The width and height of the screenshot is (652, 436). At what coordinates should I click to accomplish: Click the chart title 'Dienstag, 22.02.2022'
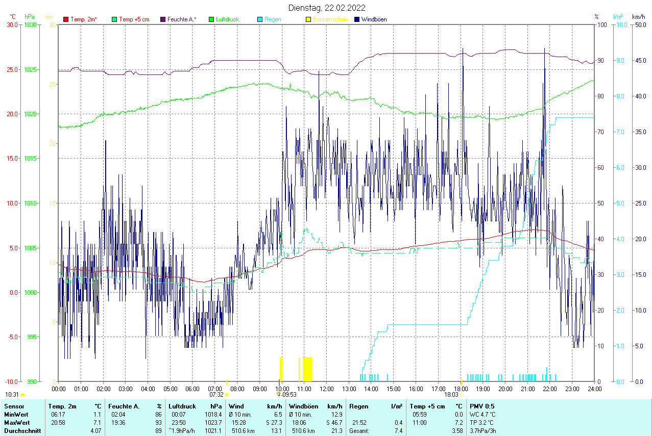[327, 8]
